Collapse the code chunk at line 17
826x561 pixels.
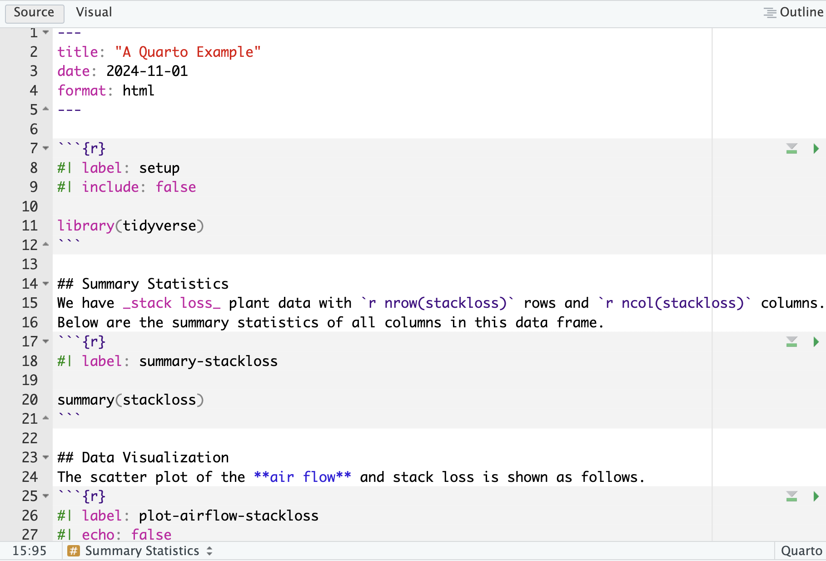pyautogui.click(x=45, y=341)
